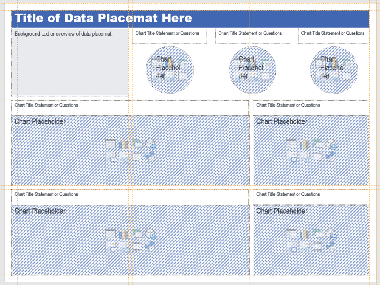
Task: Insert SmartArt graphic in middle-left placeholder
Action: 137,144
